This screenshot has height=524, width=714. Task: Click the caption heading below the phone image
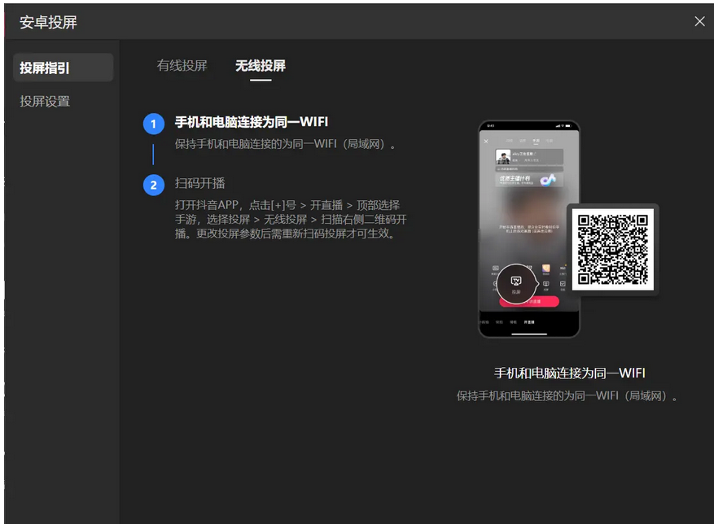(x=570, y=373)
